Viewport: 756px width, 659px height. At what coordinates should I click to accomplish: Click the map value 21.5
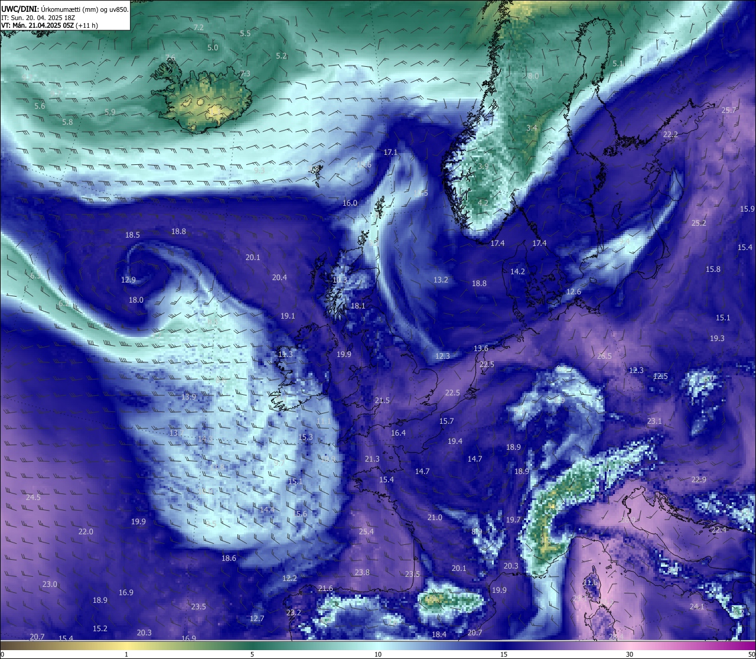(x=382, y=401)
